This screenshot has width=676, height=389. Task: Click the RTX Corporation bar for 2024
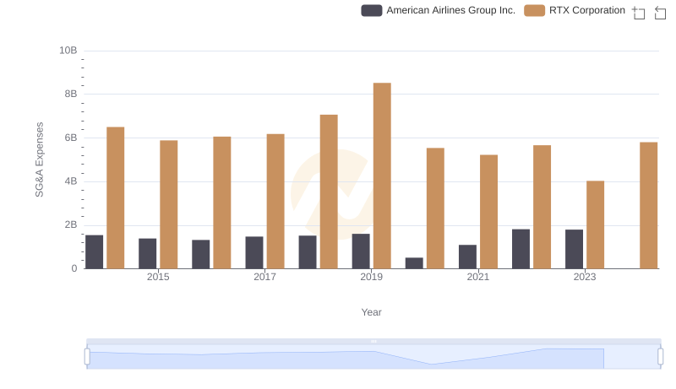[649, 205]
